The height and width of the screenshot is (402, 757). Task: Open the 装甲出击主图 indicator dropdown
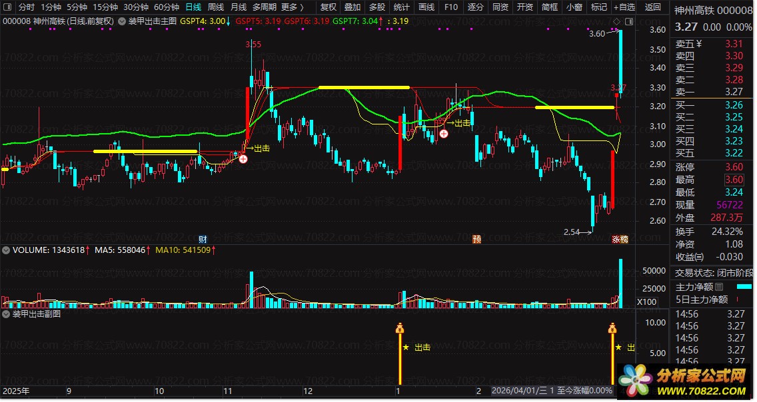pyautogui.click(x=122, y=21)
